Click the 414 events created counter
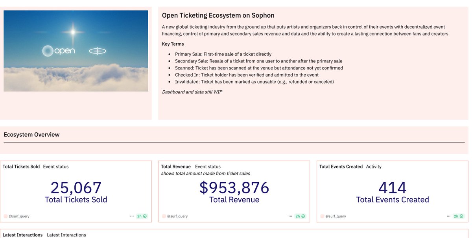The height and width of the screenshot is (238, 472). click(393, 188)
